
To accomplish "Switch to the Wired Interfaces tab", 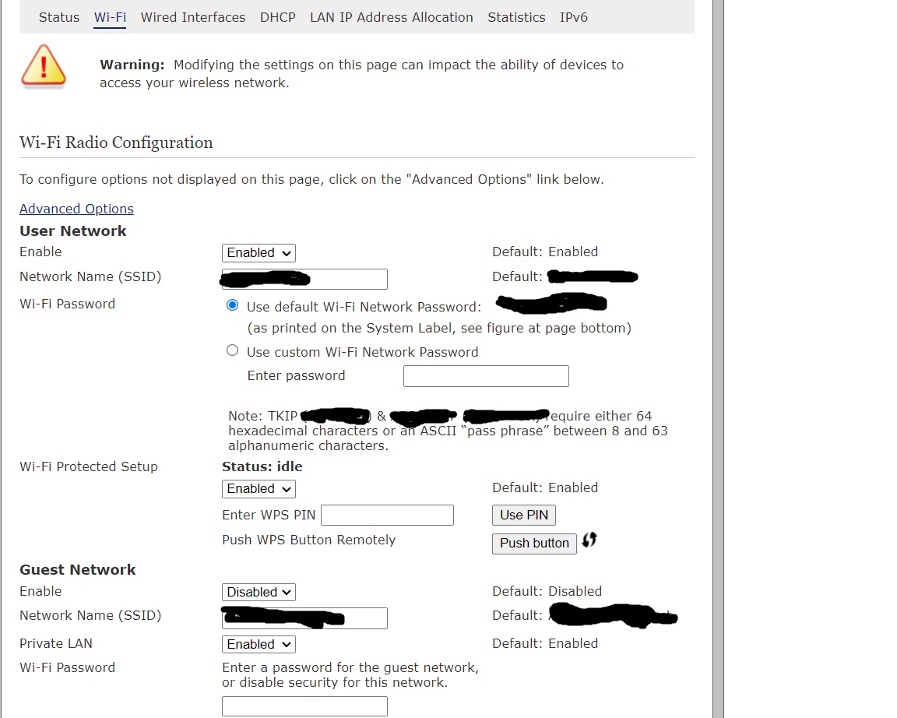I will coord(192,17).
